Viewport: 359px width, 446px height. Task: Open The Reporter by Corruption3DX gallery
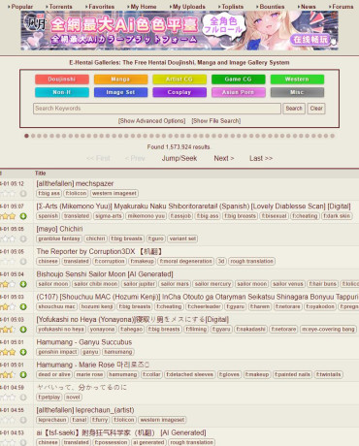99,251
